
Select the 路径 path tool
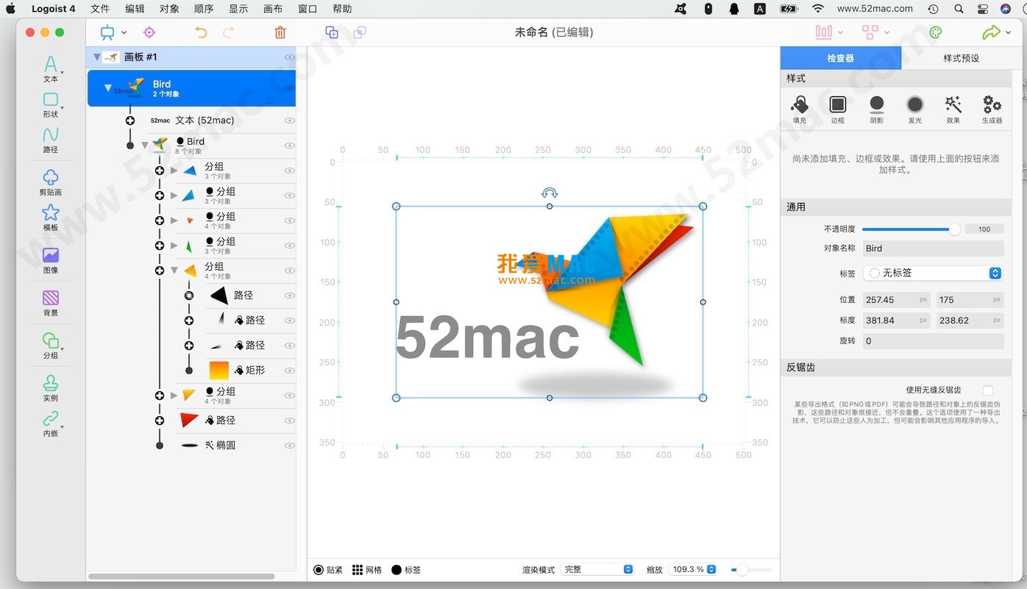pyautogui.click(x=50, y=139)
